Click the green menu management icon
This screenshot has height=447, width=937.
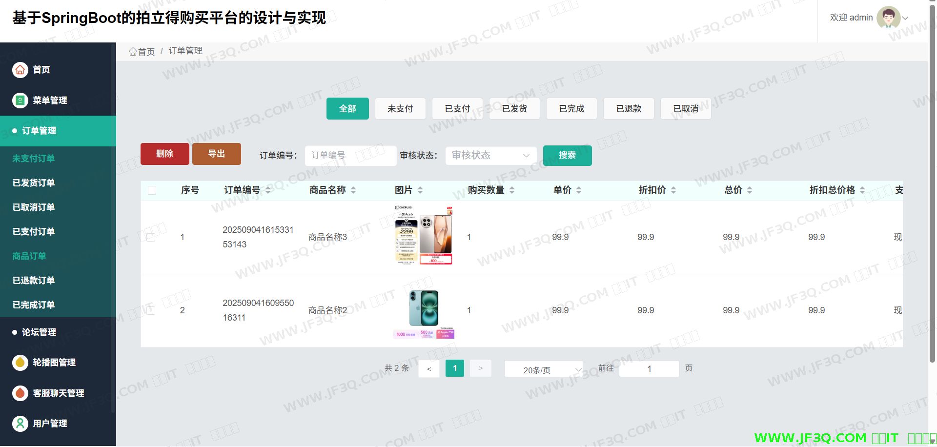pyautogui.click(x=20, y=101)
